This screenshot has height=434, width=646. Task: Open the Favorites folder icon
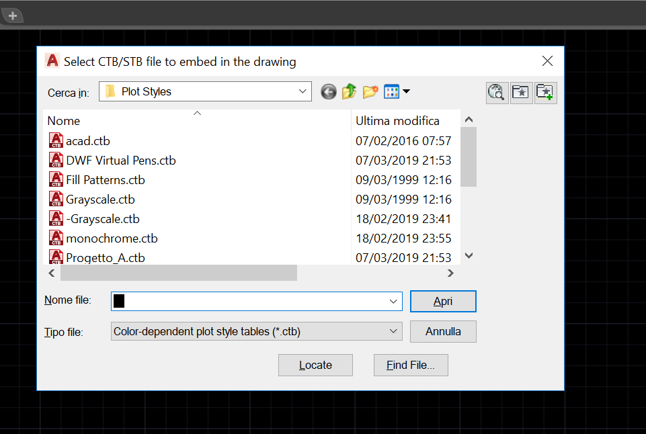tap(521, 92)
